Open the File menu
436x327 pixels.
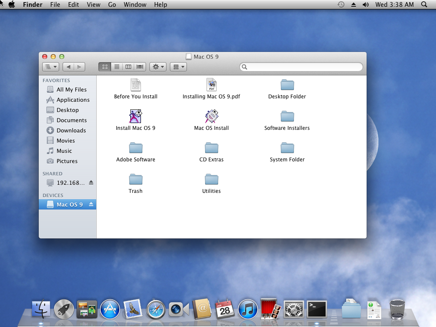(x=55, y=4)
